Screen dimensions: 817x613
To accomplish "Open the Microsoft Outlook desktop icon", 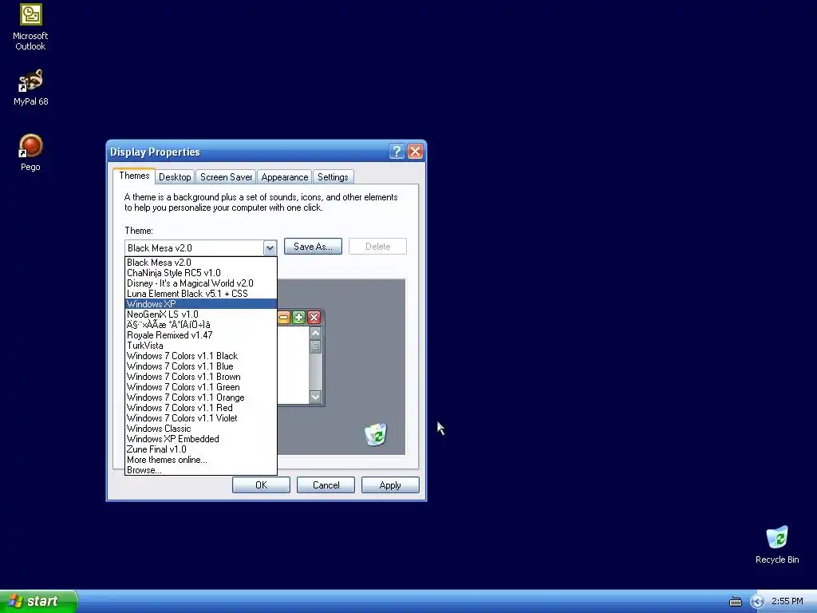I will (31, 27).
